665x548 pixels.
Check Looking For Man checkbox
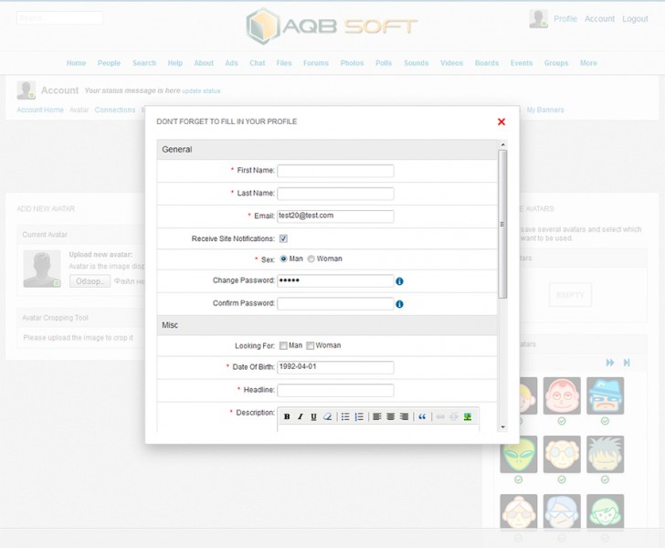click(283, 345)
